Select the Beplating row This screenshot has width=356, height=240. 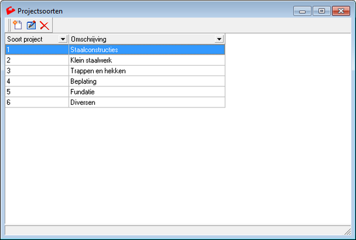(115, 81)
